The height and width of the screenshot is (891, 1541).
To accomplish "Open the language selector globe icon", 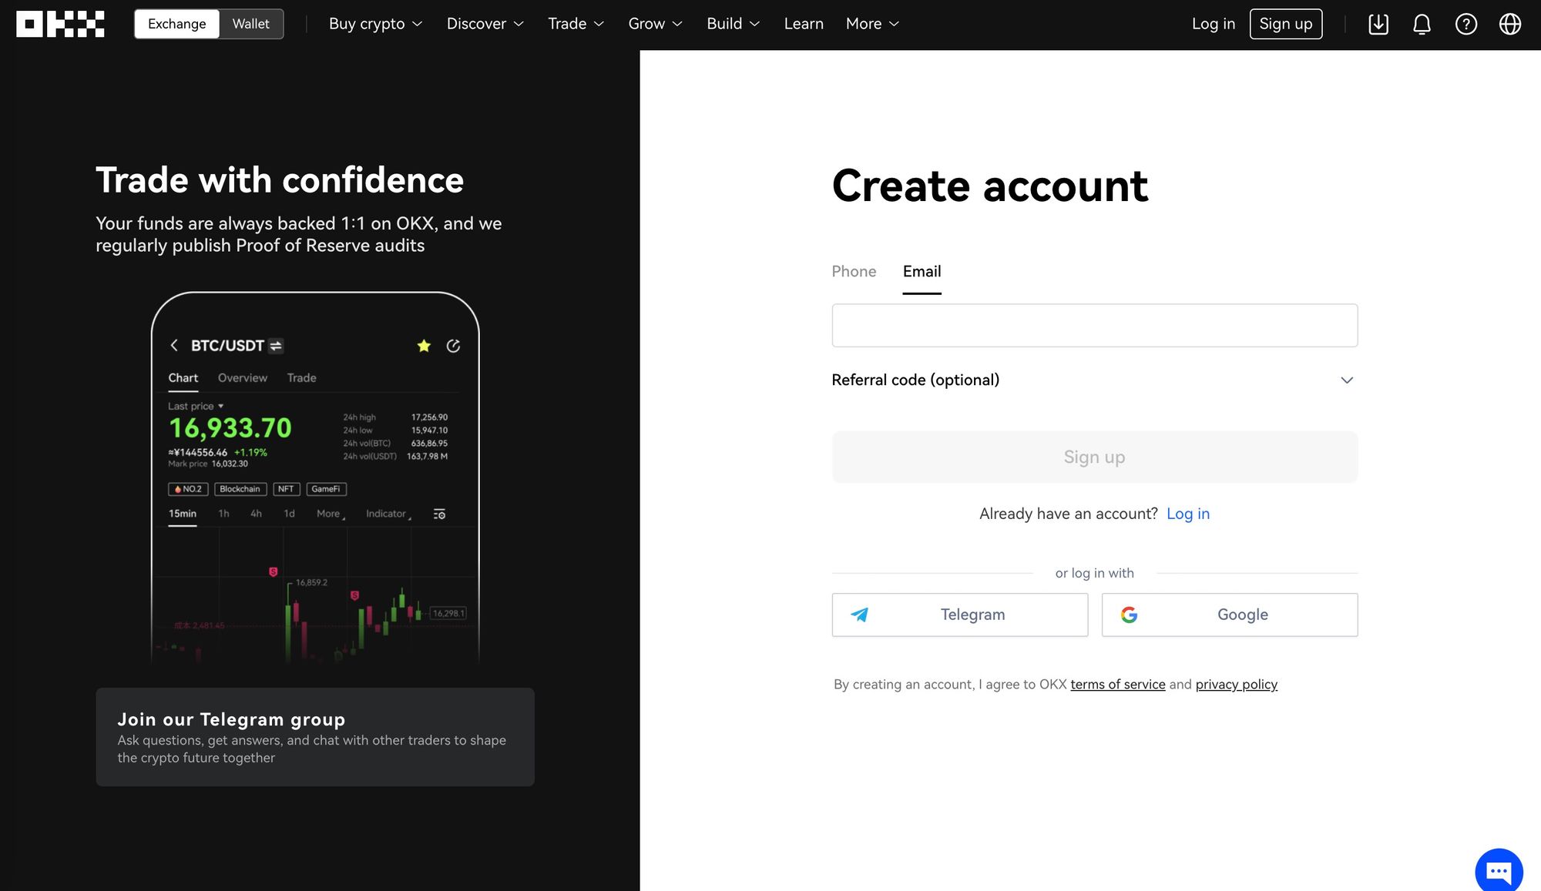I will (1510, 24).
